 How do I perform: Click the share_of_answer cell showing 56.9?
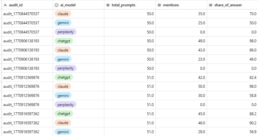click(x=232, y=132)
